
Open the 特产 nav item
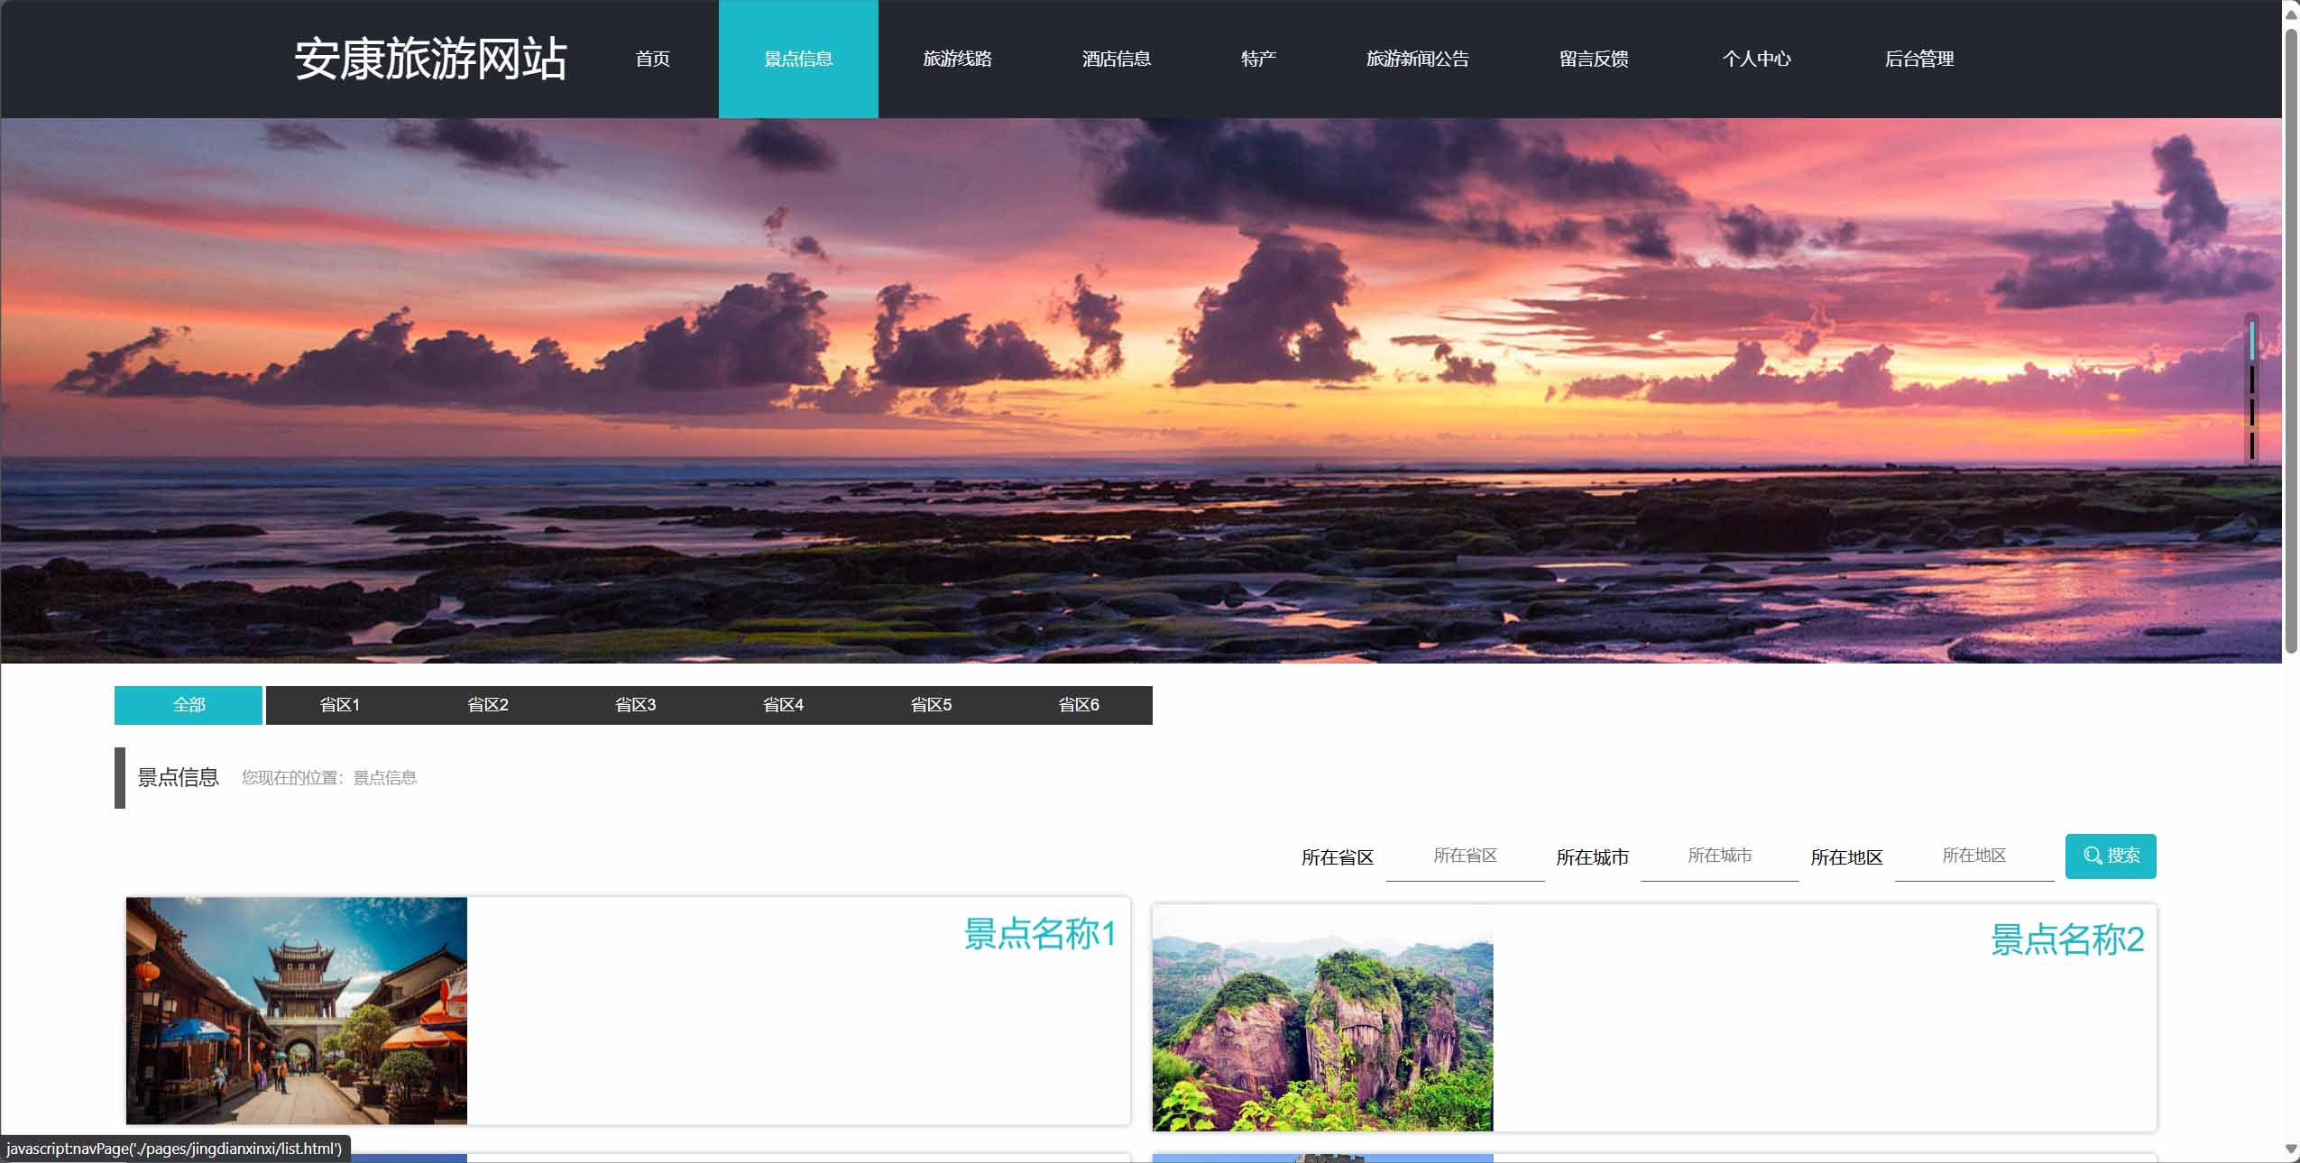(x=1258, y=60)
